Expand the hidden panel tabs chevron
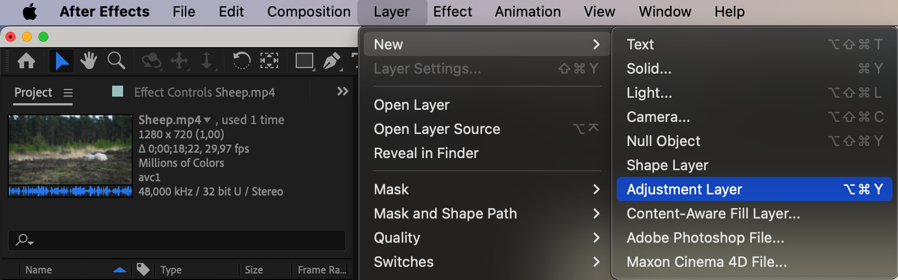Screen dimensions: 898x280 [342, 91]
